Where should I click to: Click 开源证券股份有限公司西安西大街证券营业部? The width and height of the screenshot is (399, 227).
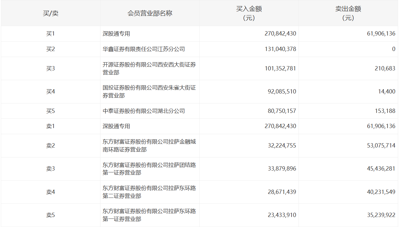click(149, 69)
